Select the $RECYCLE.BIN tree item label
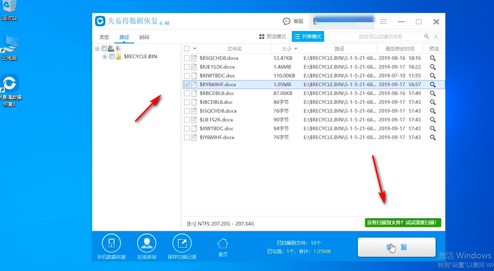The image size is (494, 271). point(140,57)
